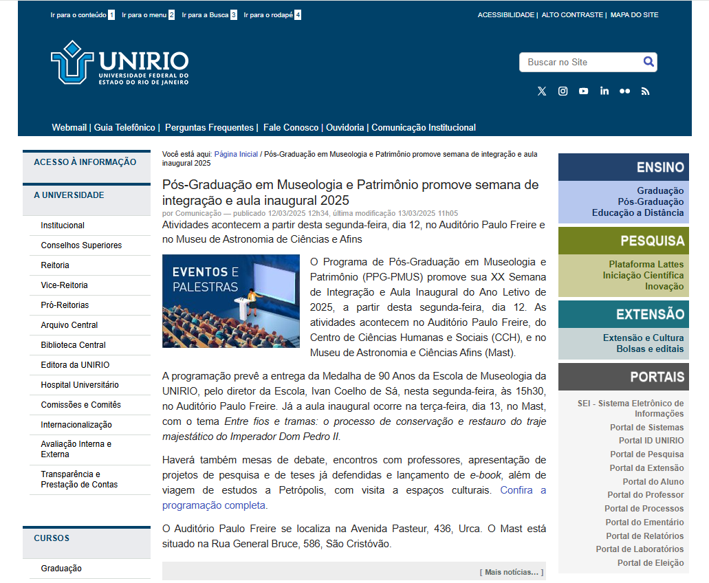Open Internacionalização page
Viewport: 709px width, 583px height.
(x=76, y=424)
